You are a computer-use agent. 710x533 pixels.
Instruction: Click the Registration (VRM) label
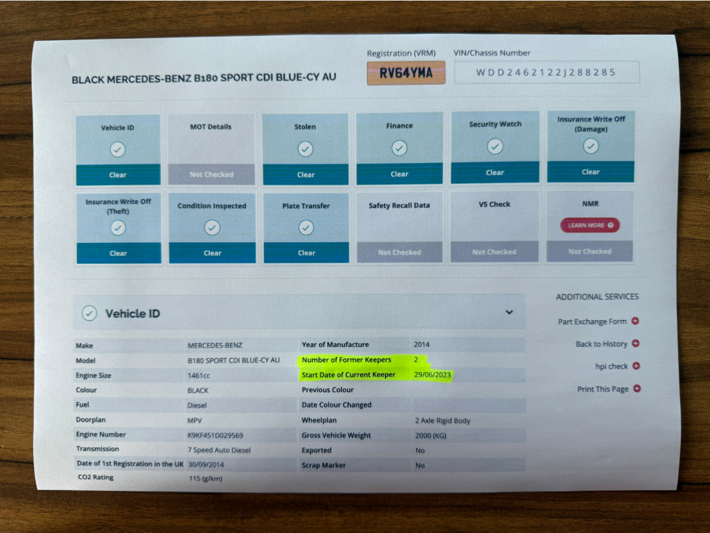coord(401,53)
